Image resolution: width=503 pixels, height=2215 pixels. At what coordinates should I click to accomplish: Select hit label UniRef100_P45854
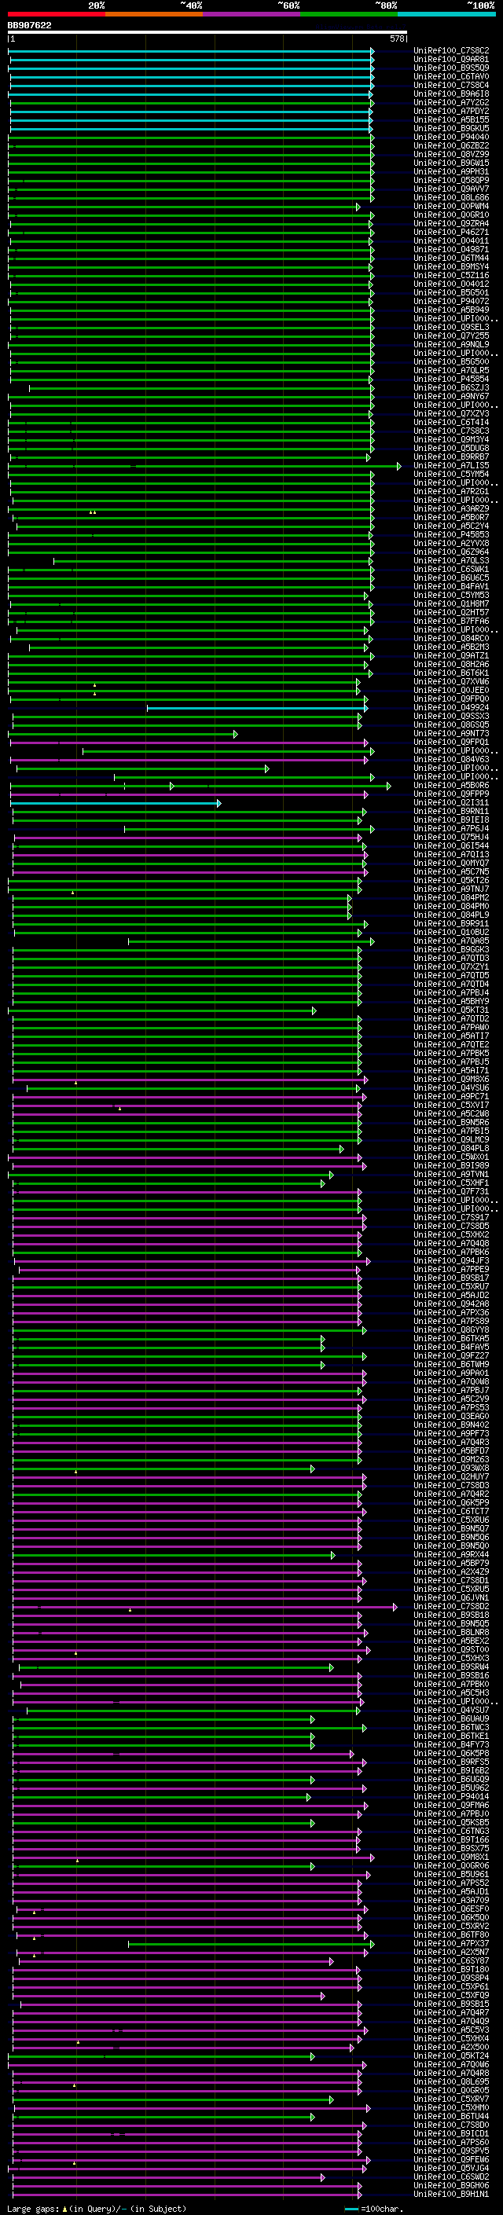click(x=451, y=380)
